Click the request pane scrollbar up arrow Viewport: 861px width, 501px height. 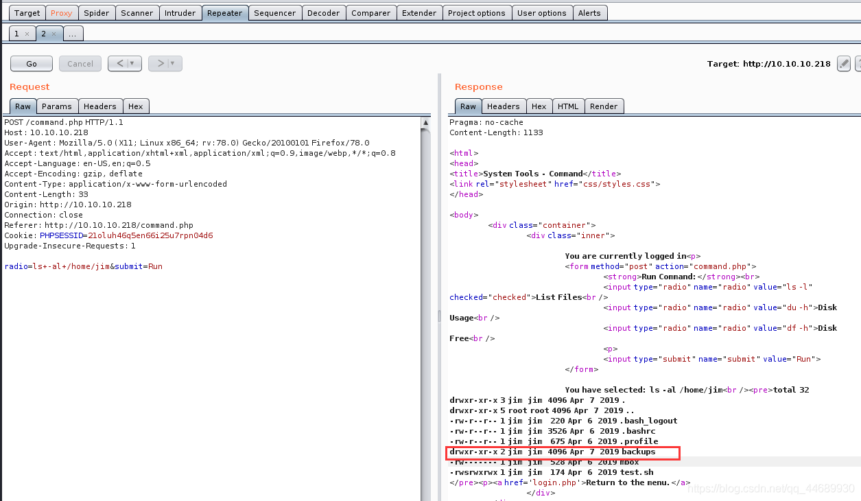tap(425, 124)
